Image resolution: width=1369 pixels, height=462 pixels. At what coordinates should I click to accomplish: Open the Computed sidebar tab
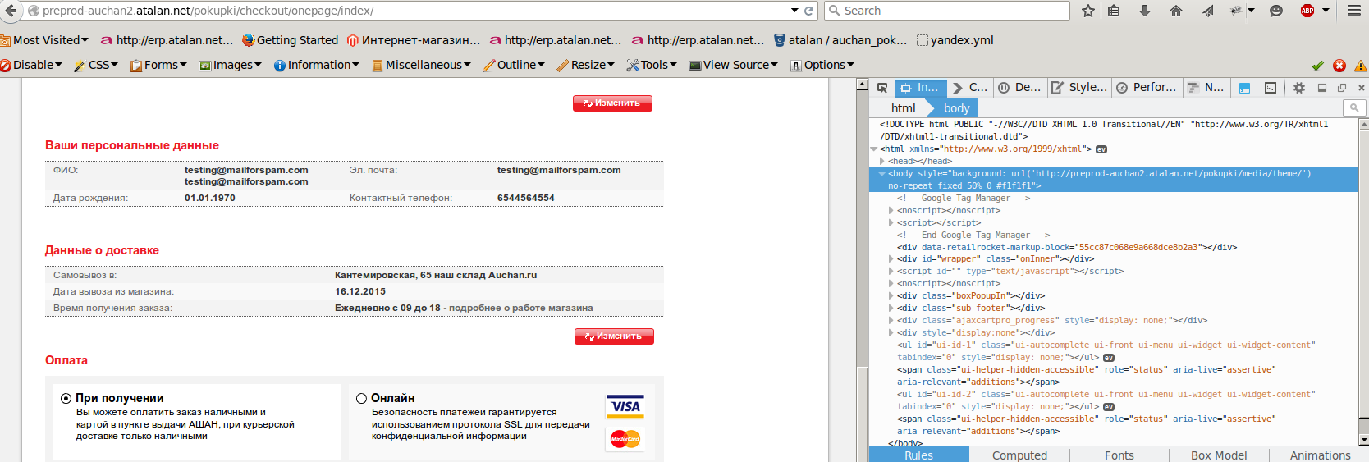point(1019,455)
